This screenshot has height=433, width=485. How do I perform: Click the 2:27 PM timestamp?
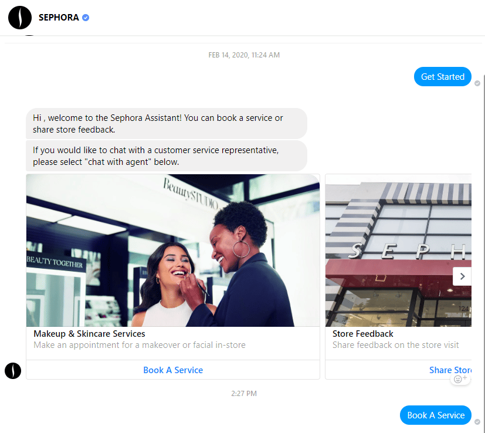[x=244, y=393]
